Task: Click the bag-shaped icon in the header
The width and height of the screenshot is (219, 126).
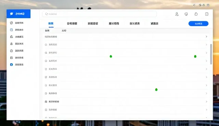Action: click(x=196, y=14)
